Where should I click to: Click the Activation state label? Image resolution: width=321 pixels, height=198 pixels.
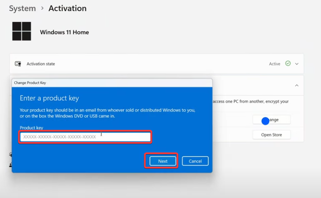pos(41,64)
